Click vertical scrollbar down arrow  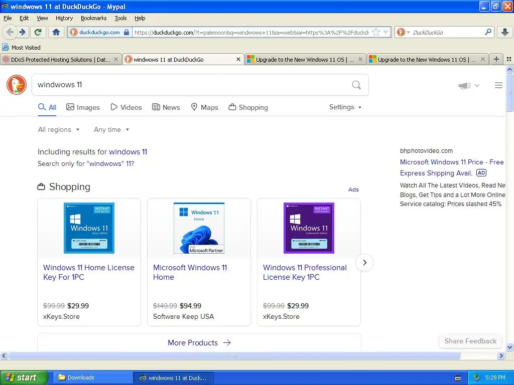[509, 347]
